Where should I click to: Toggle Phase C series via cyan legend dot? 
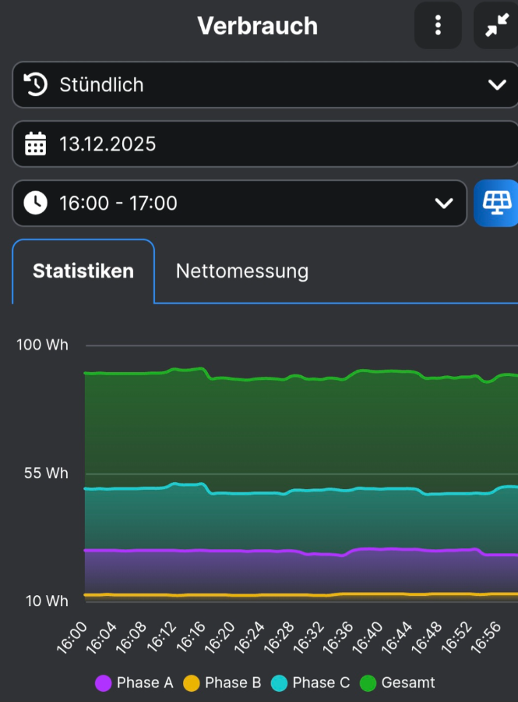(x=280, y=683)
